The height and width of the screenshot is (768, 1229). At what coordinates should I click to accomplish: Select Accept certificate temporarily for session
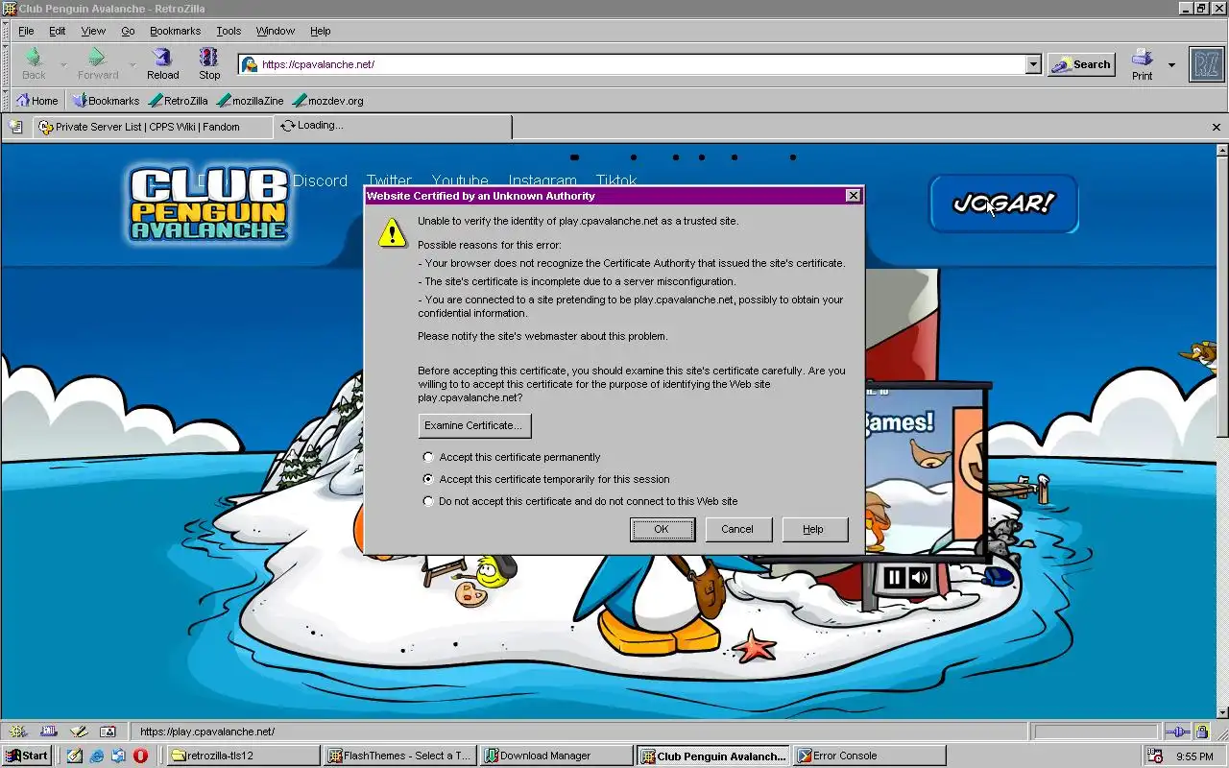(x=428, y=479)
